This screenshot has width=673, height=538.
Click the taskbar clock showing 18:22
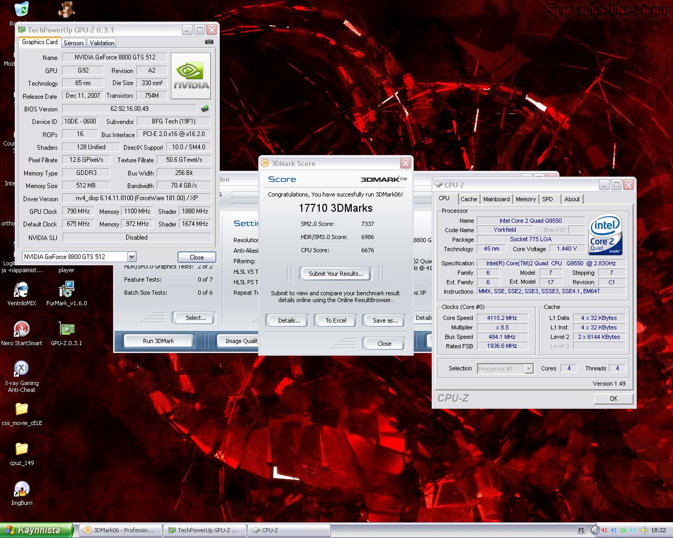pos(658,530)
